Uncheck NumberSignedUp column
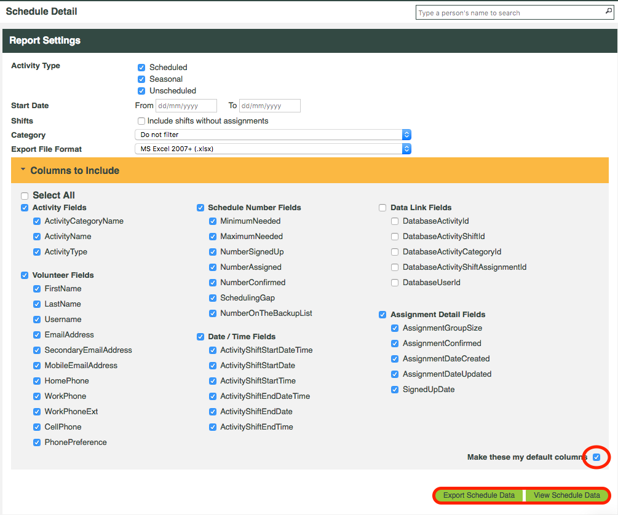Viewport: 618px width, 515px height. (212, 252)
